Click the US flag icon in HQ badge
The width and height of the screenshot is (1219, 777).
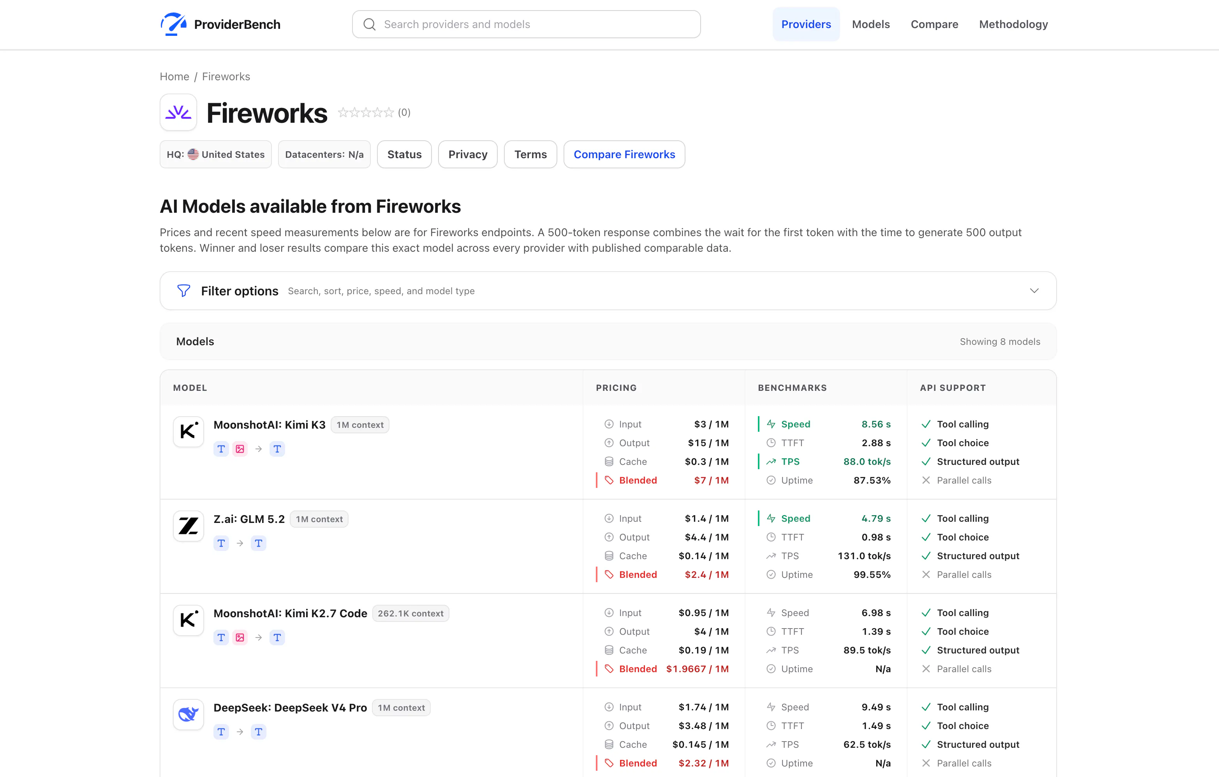193,154
